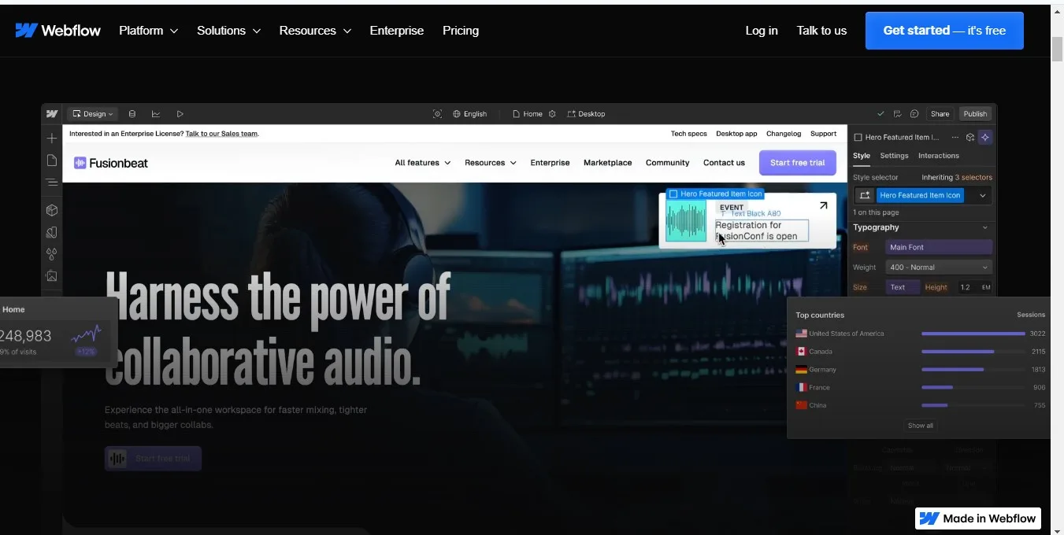Collapse the Typography section chevron
Image resolution: width=1064 pixels, height=535 pixels.
[984, 227]
